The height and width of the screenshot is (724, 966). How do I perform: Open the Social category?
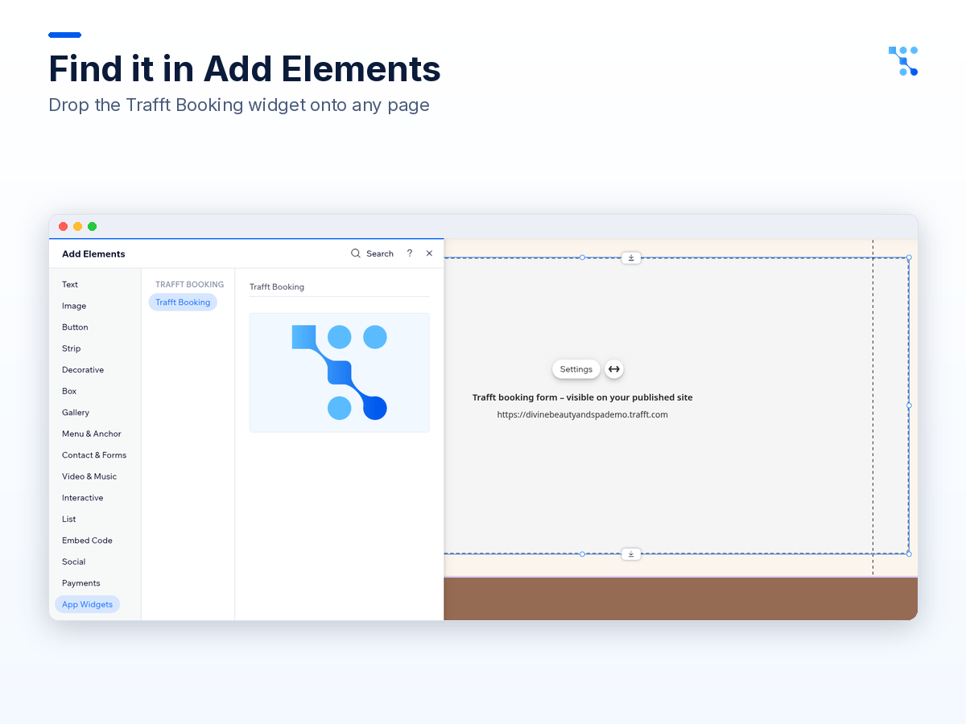73,562
